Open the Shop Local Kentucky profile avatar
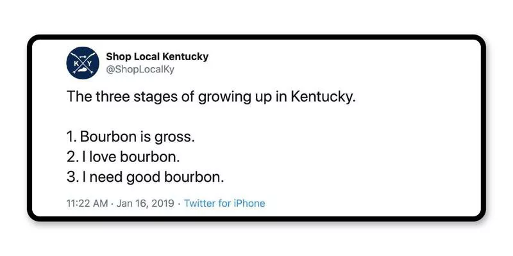 tap(81, 63)
